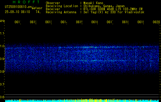Select the observer name Masaki Kano
The image size is (161, 102).
point(93,3)
